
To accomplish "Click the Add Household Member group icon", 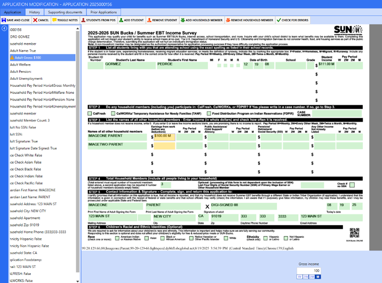I will [x=183, y=20].
